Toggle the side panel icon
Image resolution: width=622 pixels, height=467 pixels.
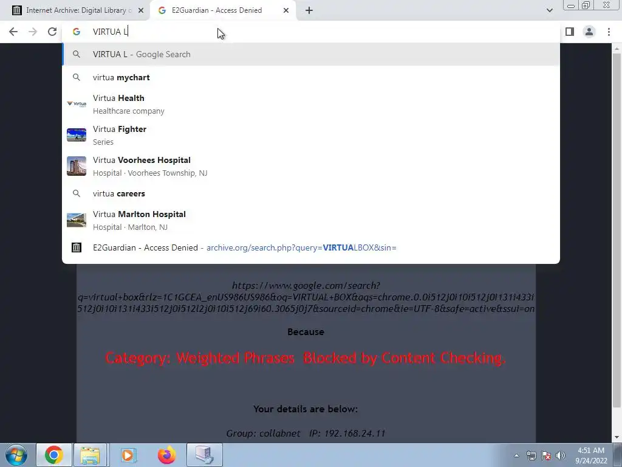570,32
